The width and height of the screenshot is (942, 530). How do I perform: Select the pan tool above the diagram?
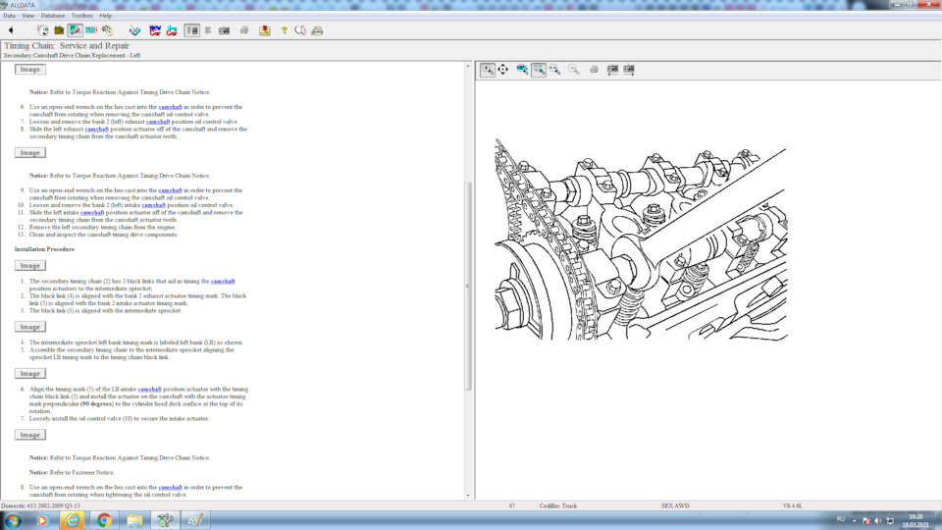[x=503, y=70]
